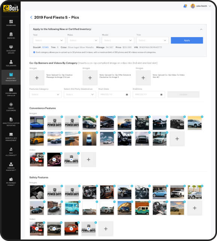Select the Power Days video in Safety Features
Image resolution: width=217 pixels, height=241 pixels.
click(x=89, y=229)
